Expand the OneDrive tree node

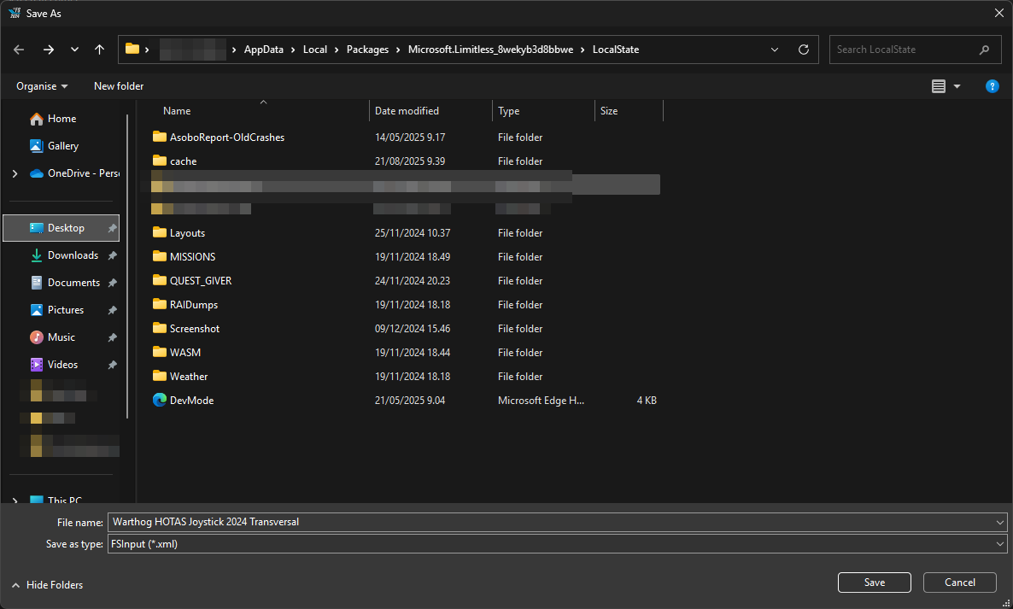pyautogui.click(x=15, y=173)
